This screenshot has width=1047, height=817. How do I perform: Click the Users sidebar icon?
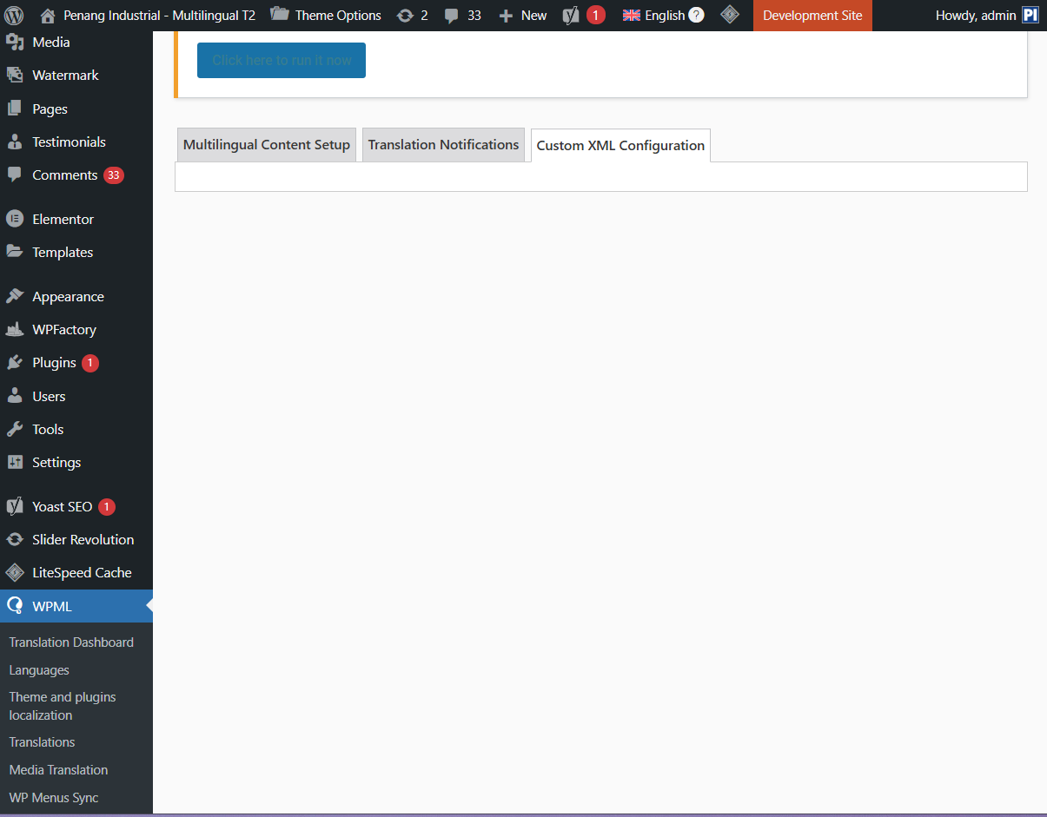15,396
